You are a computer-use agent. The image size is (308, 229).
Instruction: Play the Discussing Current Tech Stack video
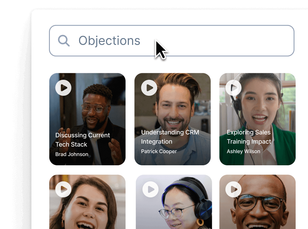pyautogui.click(x=63, y=88)
